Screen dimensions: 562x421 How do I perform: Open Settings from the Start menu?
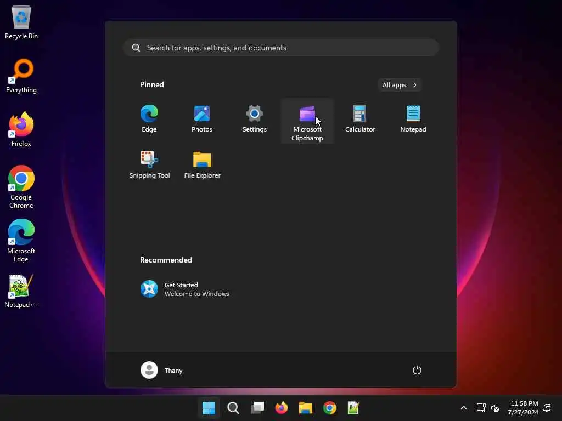[x=255, y=119]
